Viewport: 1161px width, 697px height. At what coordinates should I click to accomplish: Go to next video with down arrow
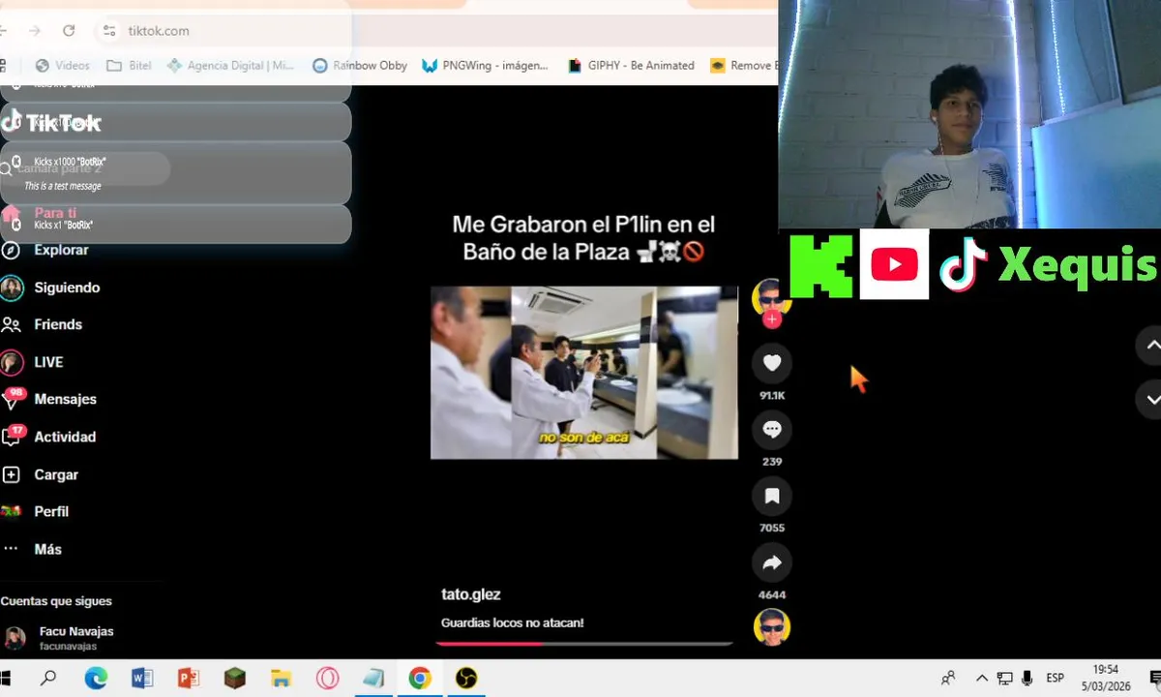click(1151, 400)
